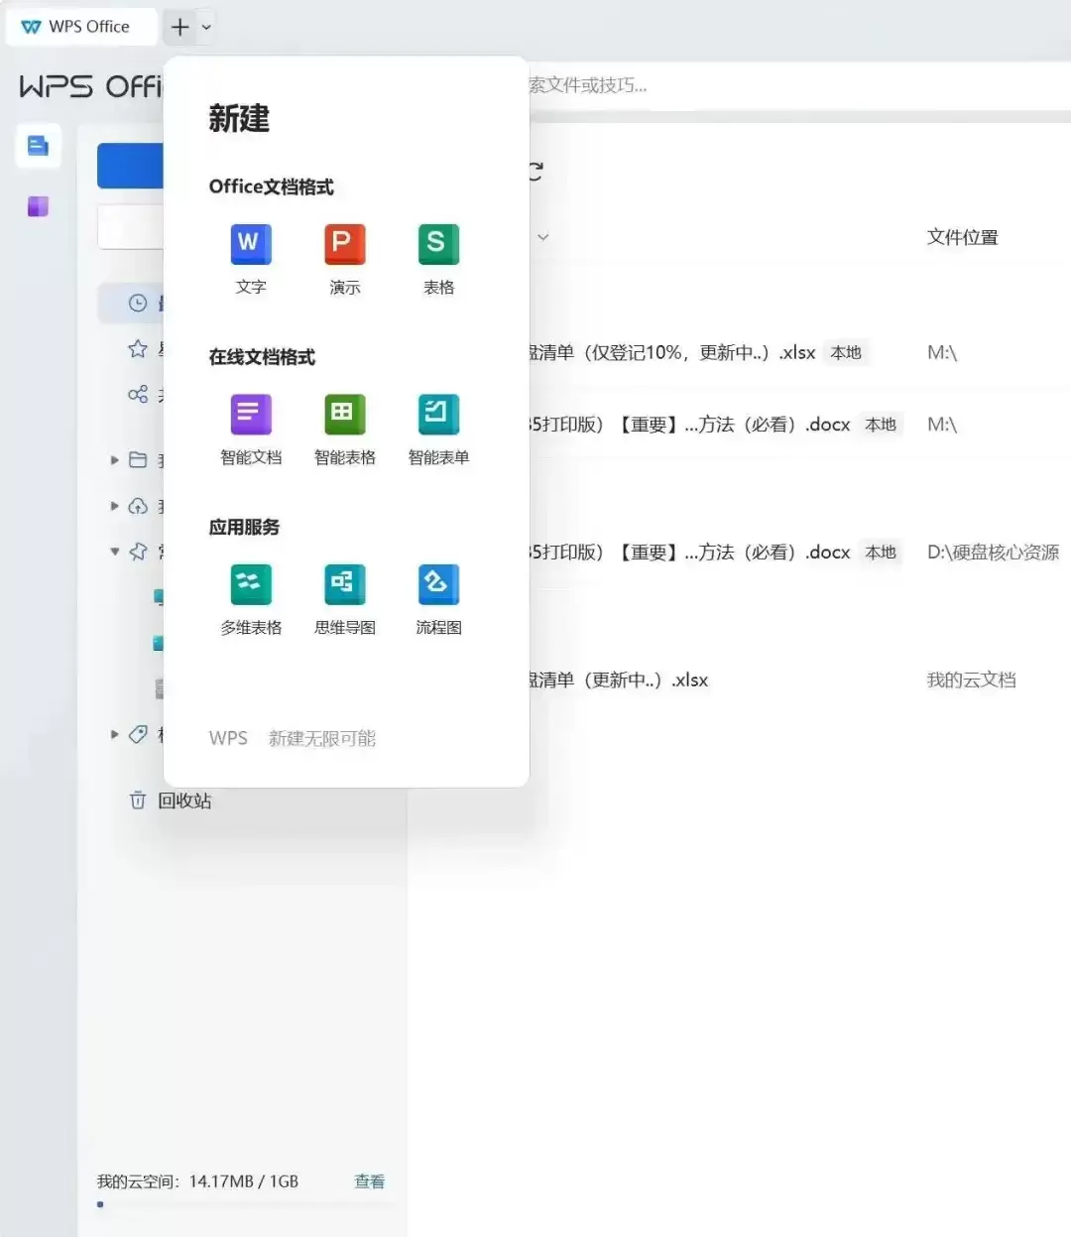Image resolution: width=1071 pixels, height=1237 pixels.
Task: Expand the cloud upload tree item
Action: tap(115, 506)
